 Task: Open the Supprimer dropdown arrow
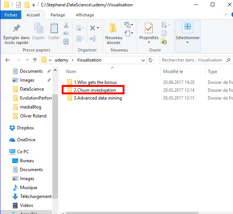point(98,28)
